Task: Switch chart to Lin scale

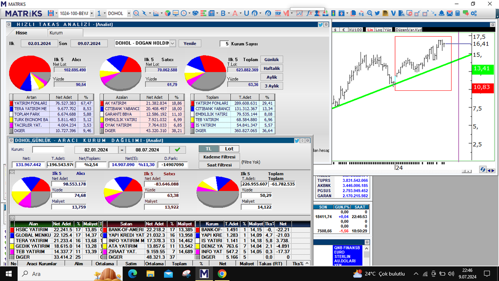Action: [370, 30]
